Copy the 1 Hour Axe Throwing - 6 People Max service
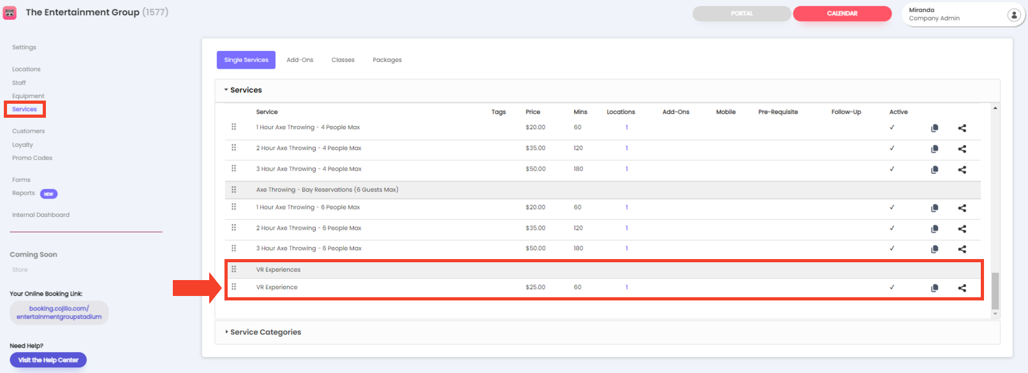The height and width of the screenshot is (373, 1028). tap(934, 208)
